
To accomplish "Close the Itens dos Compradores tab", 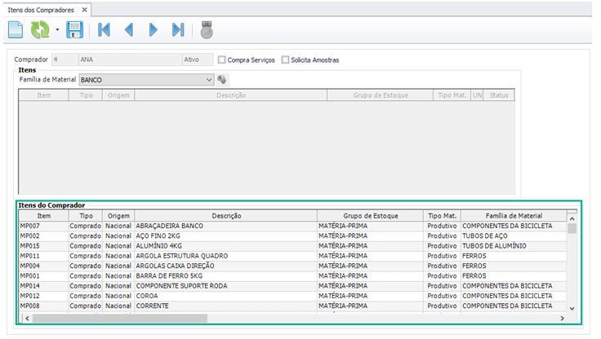I will tap(85, 9).
